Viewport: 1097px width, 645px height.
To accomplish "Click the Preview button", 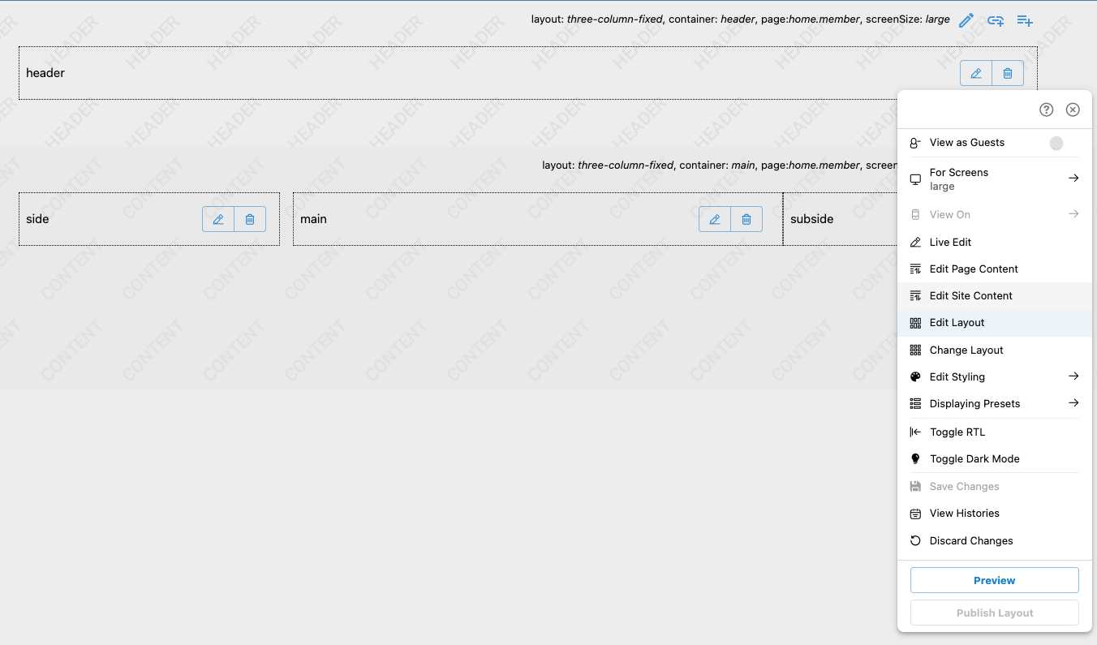I will 993,579.
